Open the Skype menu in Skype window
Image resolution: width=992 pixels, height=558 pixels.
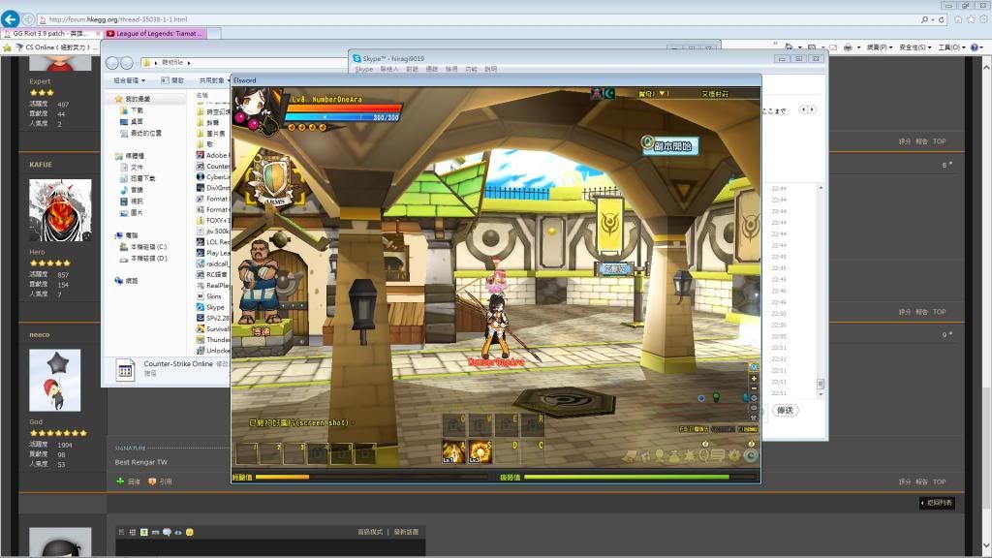(x=364, y=69)
